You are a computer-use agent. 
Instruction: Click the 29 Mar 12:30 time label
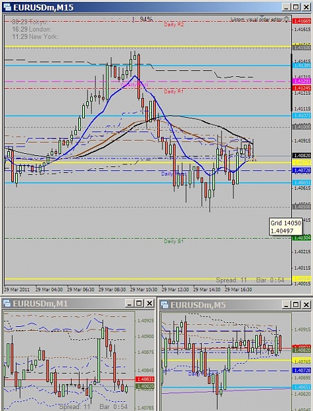pos(175,289)
